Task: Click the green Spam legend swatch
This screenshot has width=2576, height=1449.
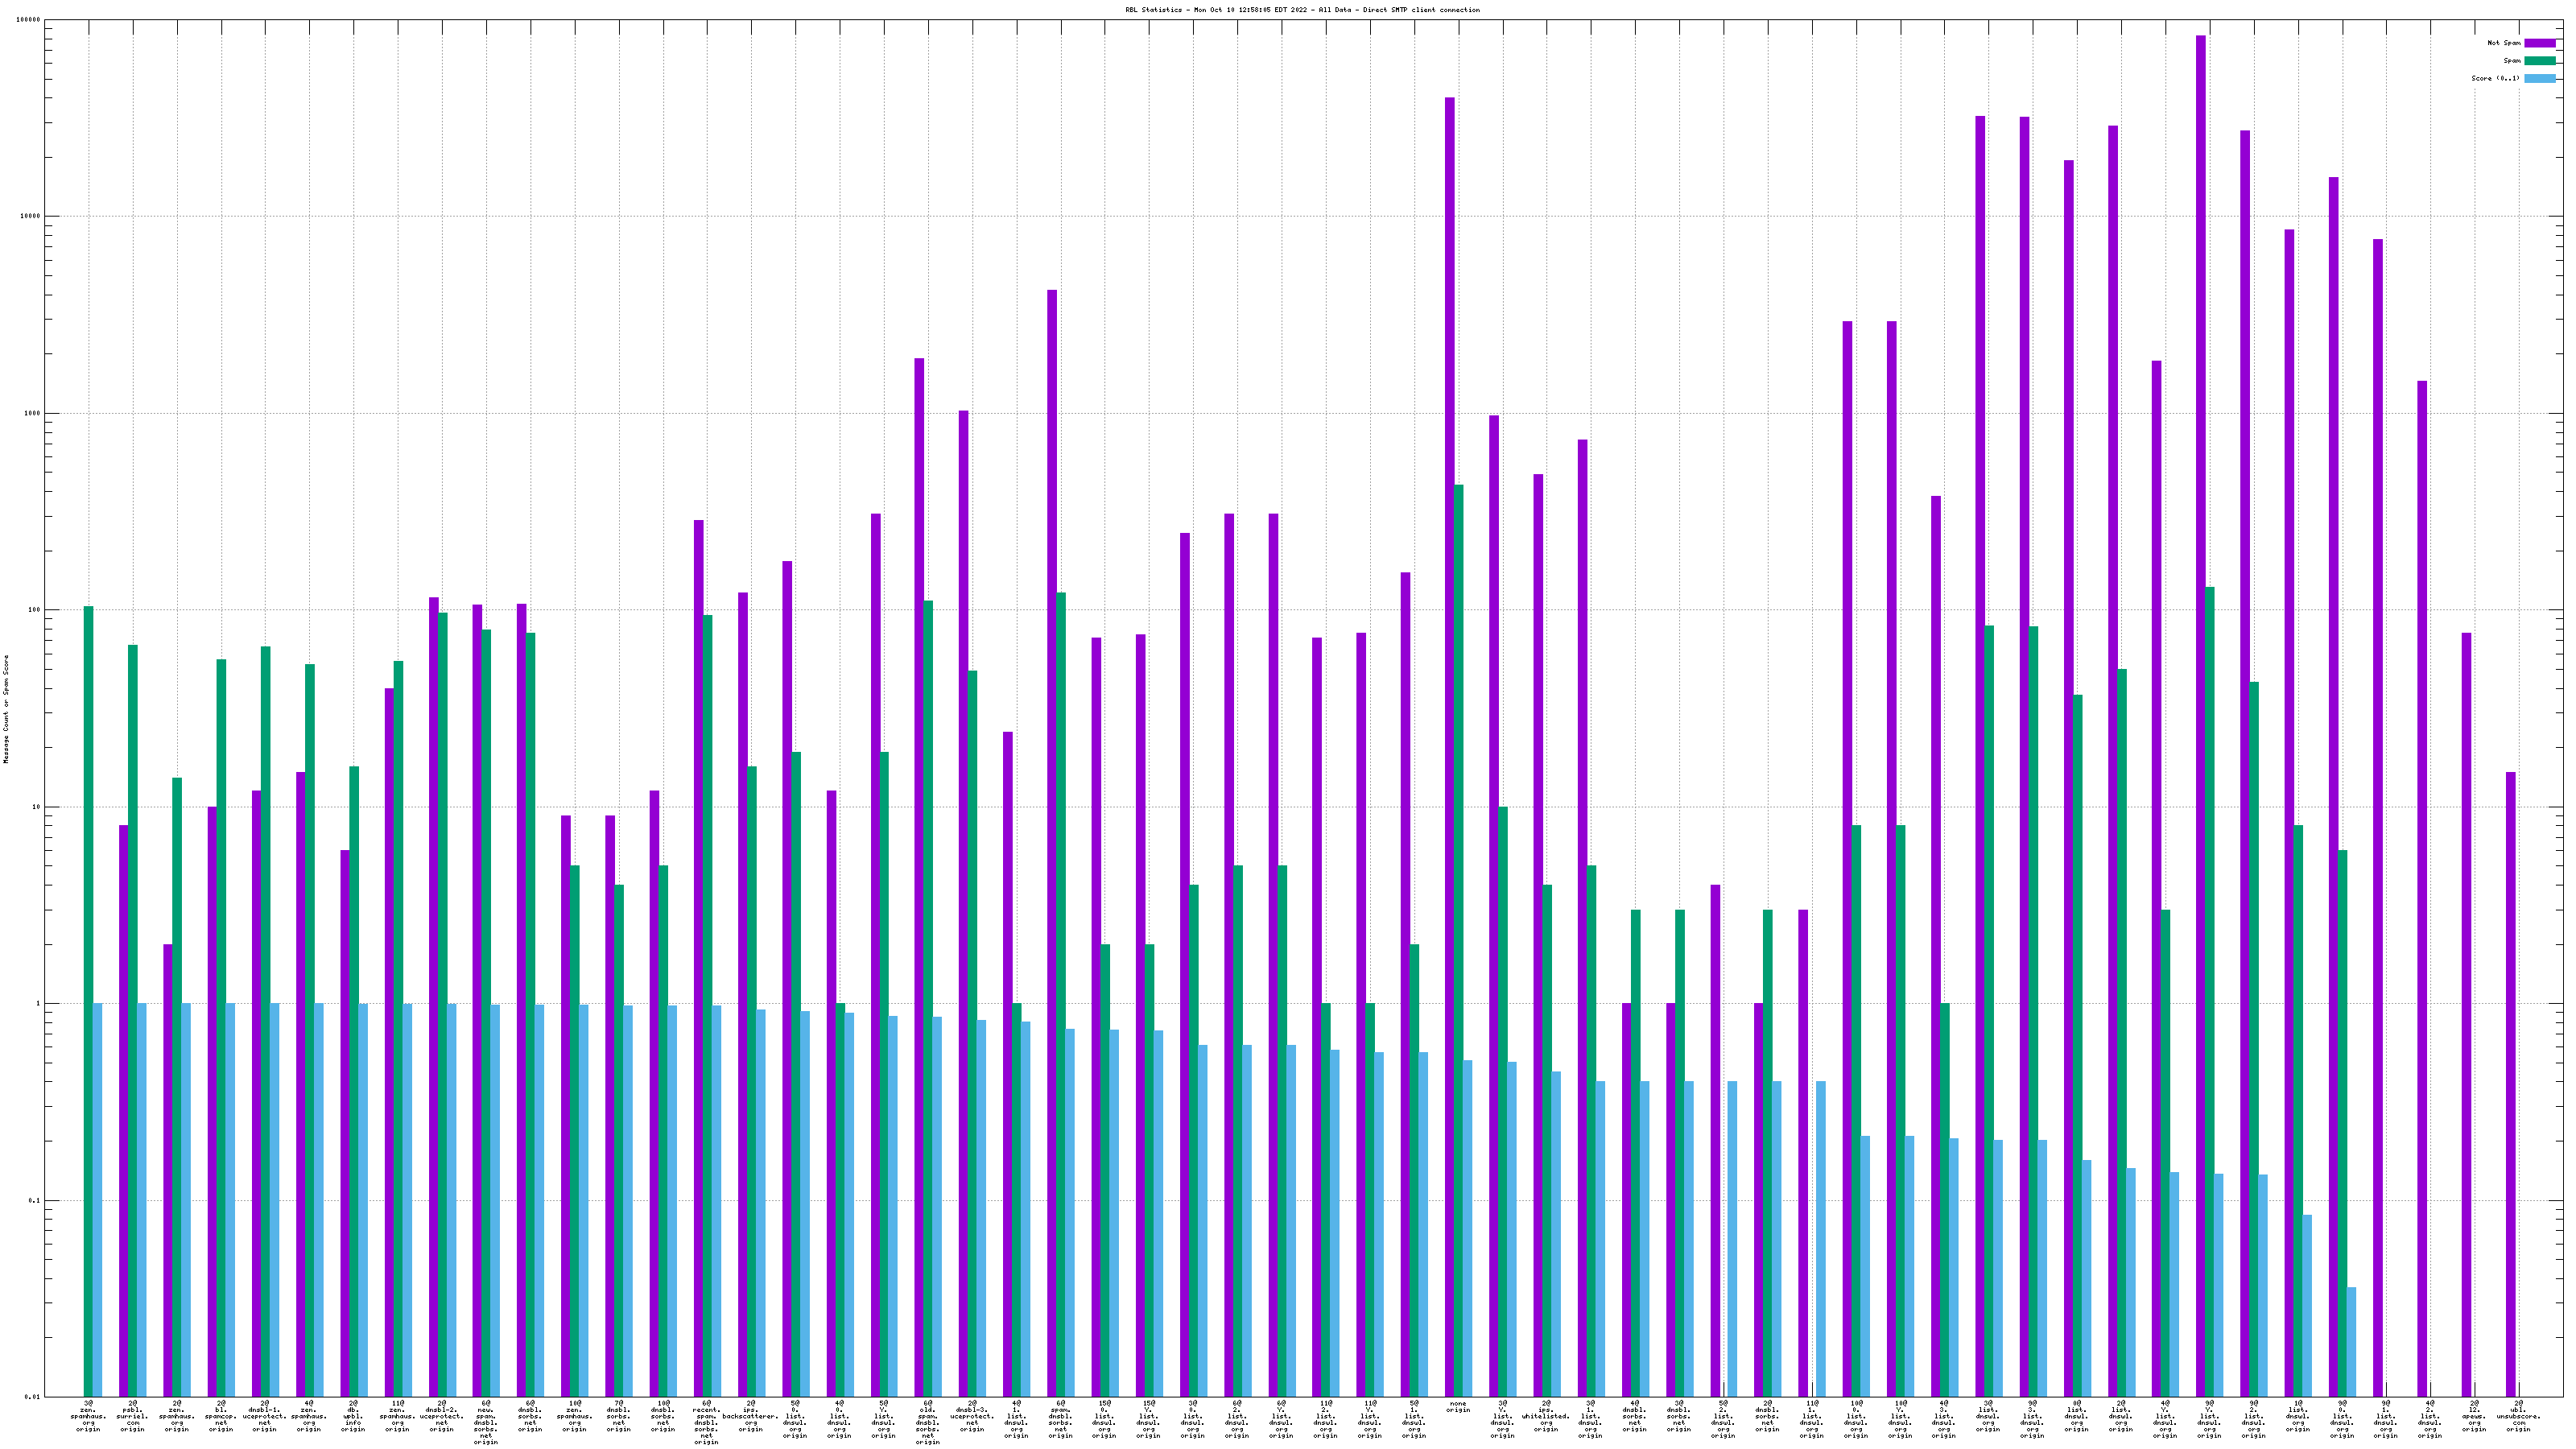Action: pyautogui.click(x=2539, y=61)
